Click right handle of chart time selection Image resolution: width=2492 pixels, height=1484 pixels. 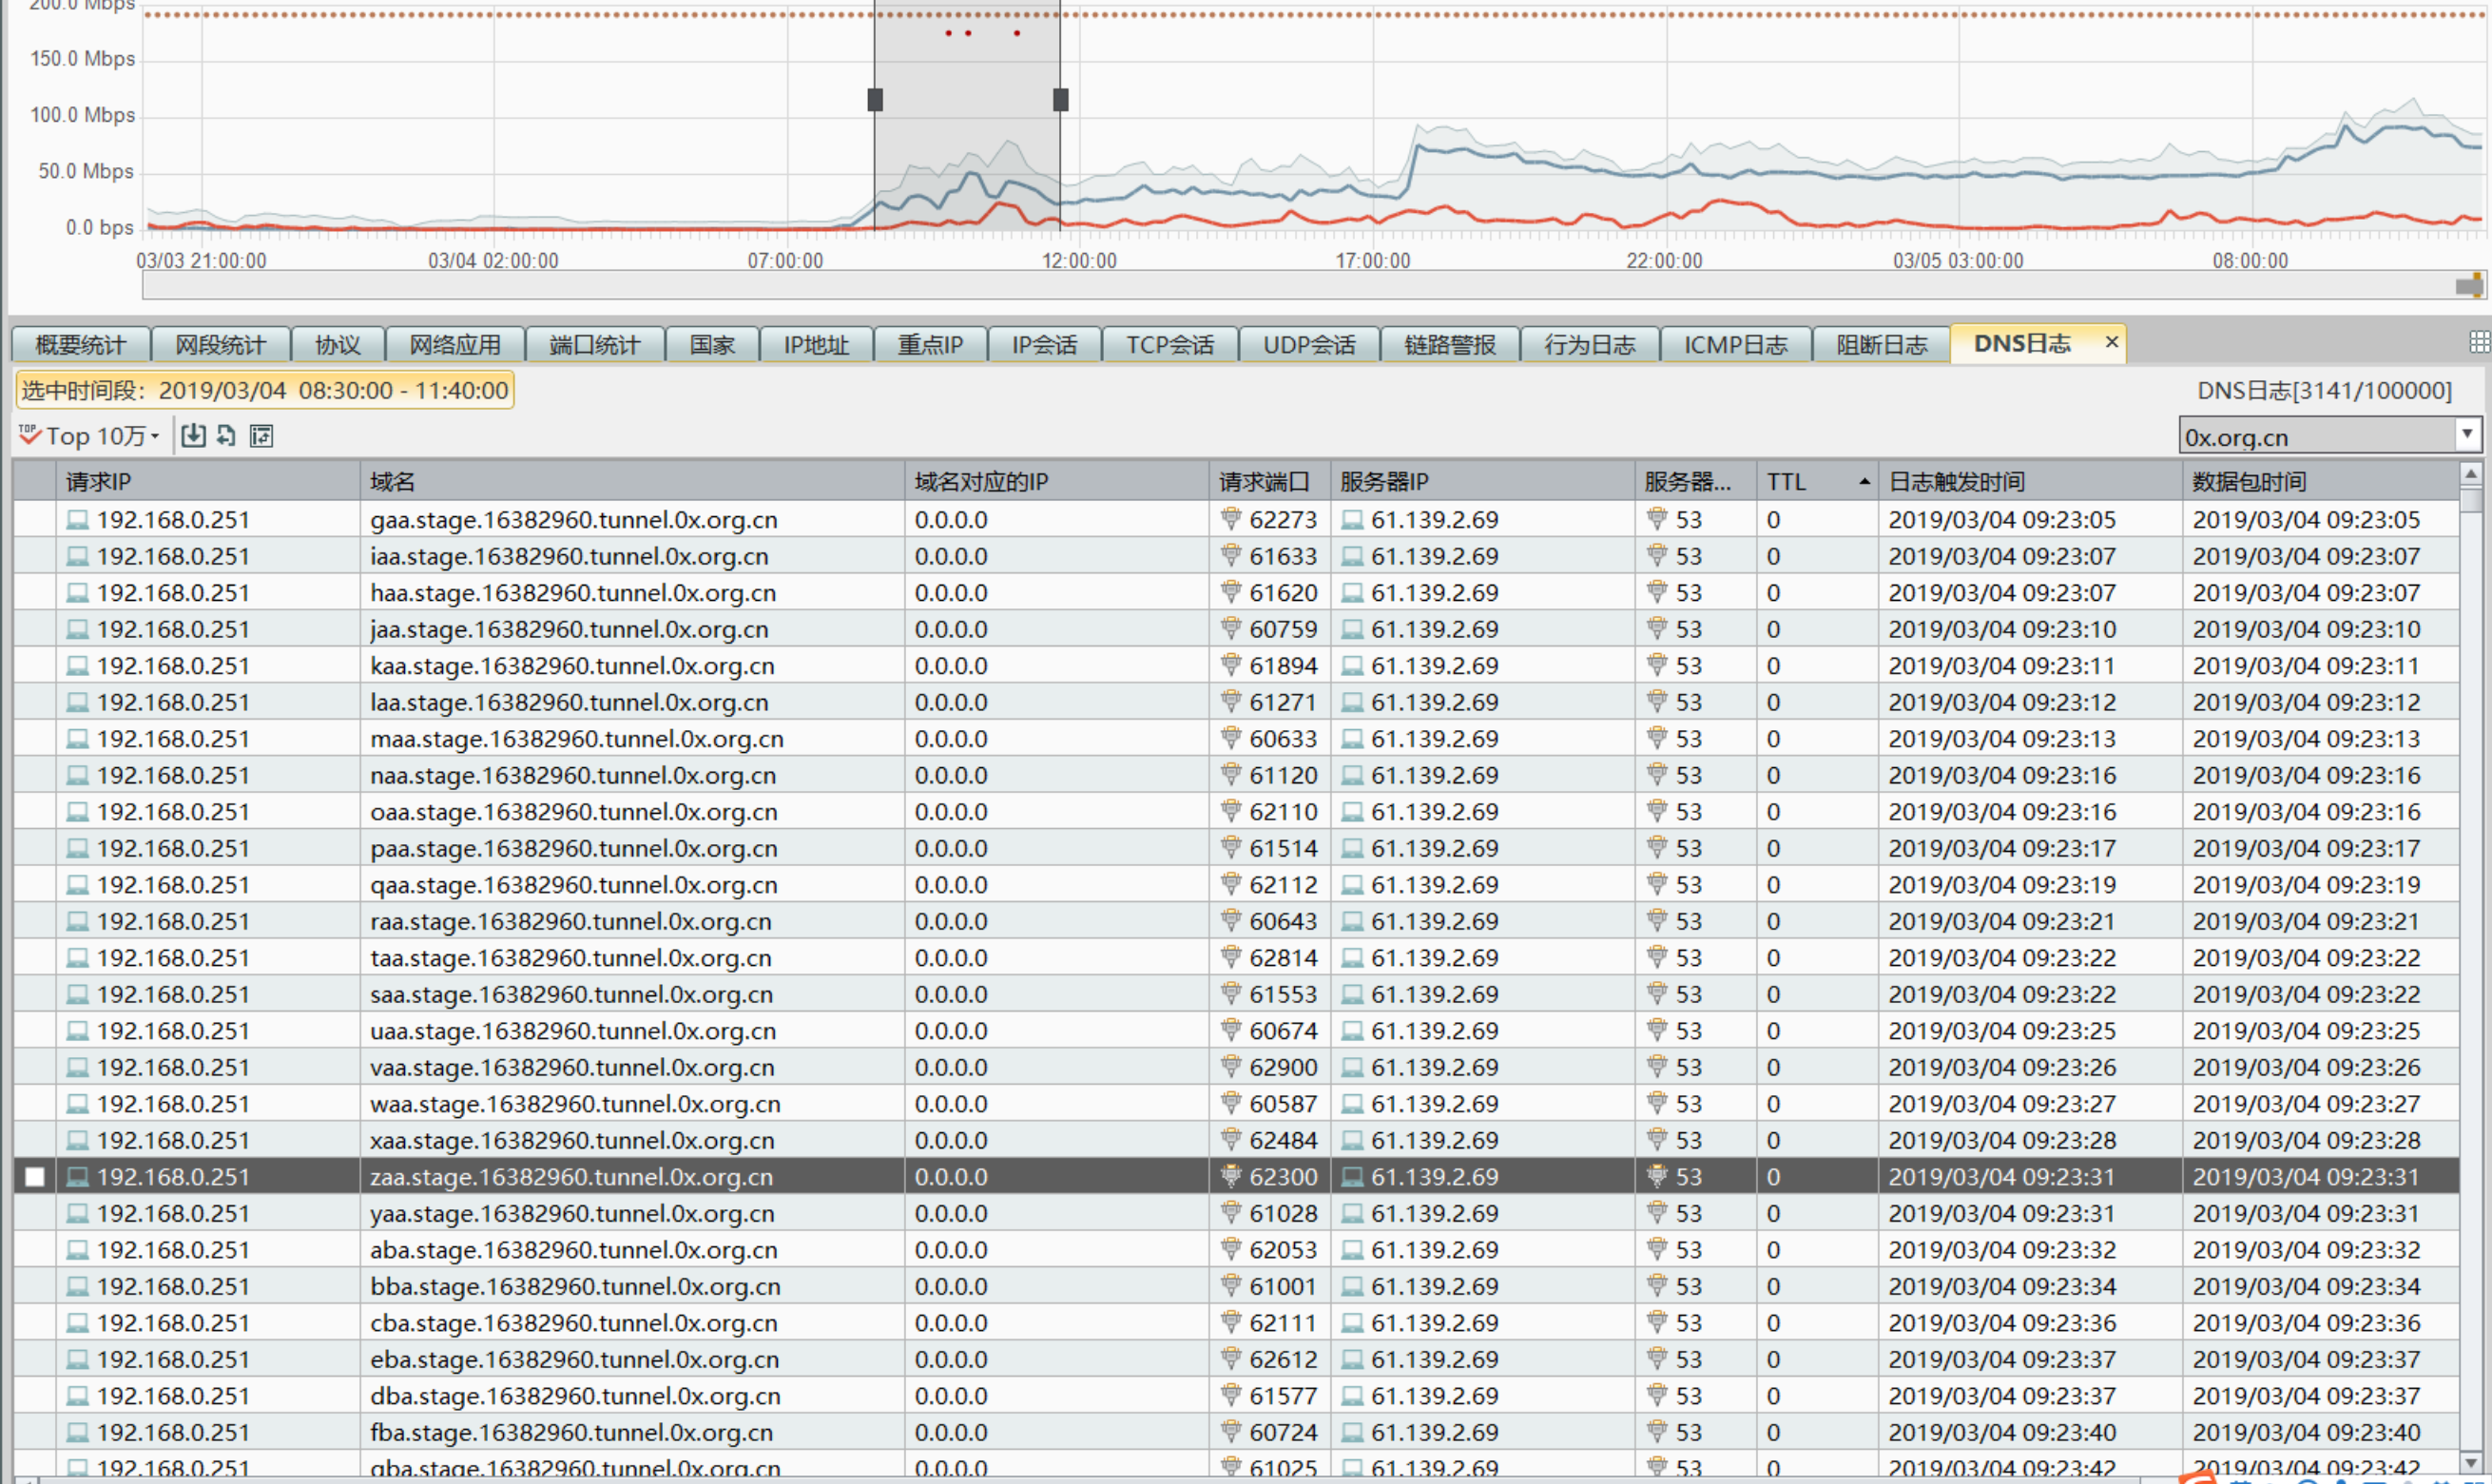(1061, 99)
